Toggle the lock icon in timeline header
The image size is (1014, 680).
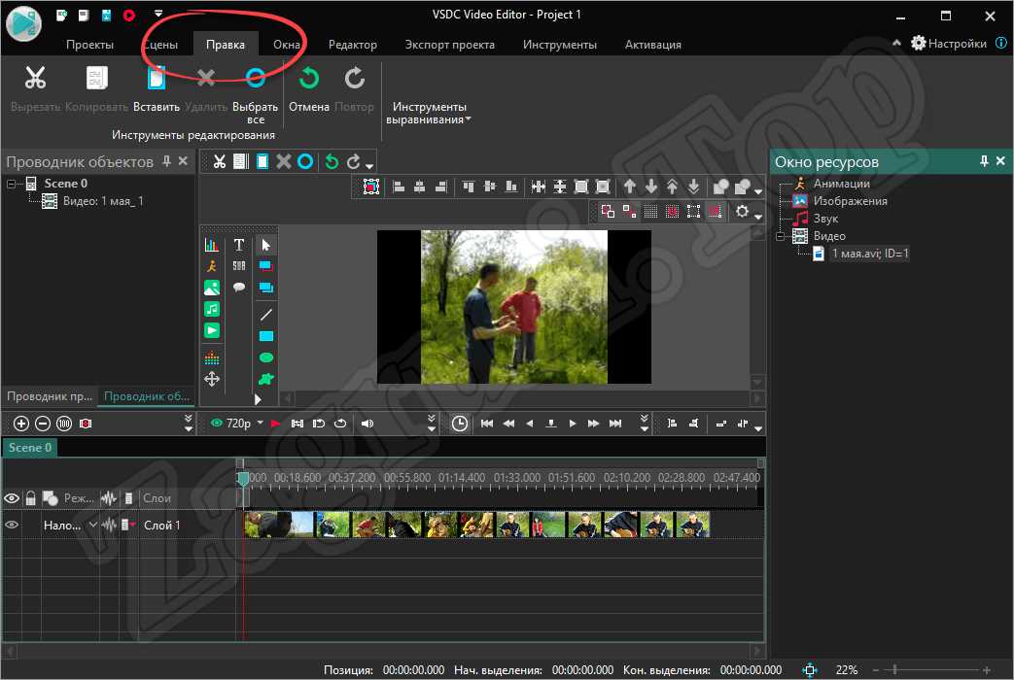tap(30, 497)
